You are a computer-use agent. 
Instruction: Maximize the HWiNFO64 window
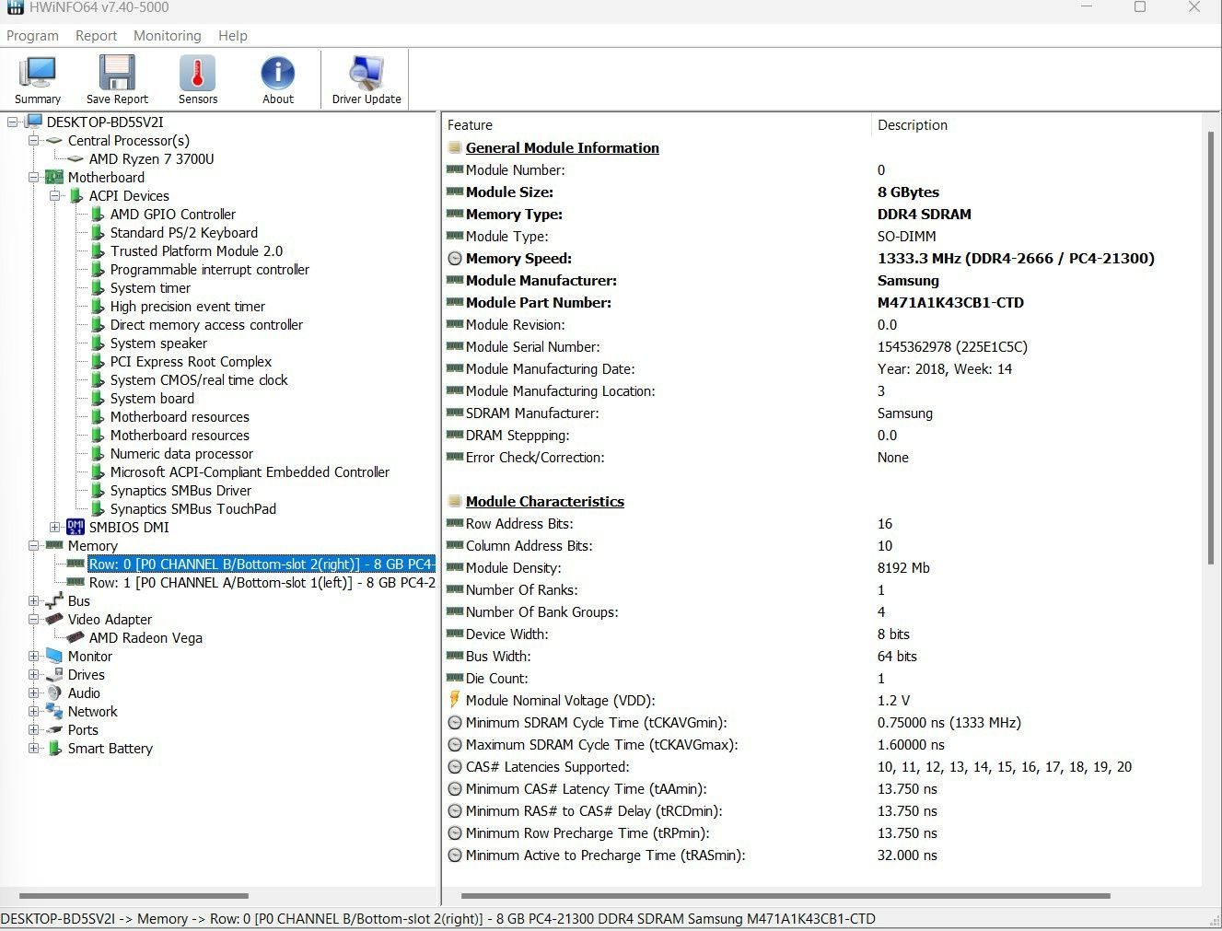point(1139,7)
